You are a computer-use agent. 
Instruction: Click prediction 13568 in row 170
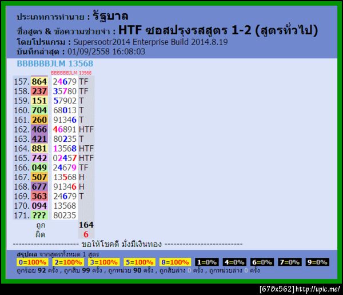65,206
